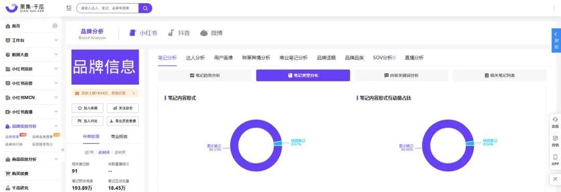Select the 抖音 platform icon
The image size is (561, 192).
coord(171,33)
